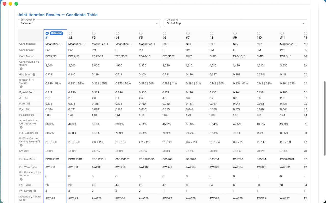Select candidate #9 radio button
Viewport: 326px width, 203px height.
235,33
